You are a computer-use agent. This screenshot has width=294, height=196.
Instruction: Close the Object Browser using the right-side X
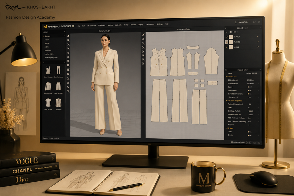(x=260, y=28)
